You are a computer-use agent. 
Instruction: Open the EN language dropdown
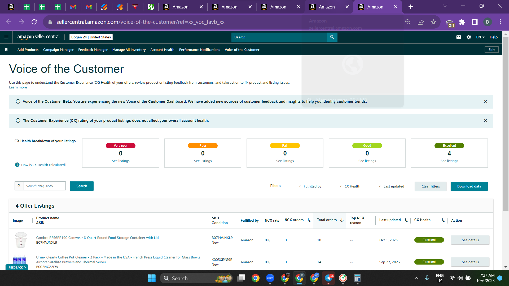(x=480, y=37)
